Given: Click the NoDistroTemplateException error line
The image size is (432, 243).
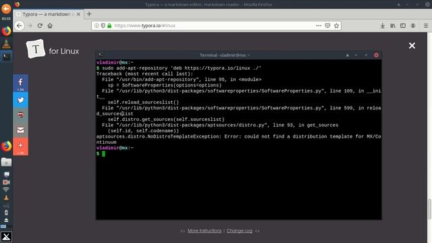Looking at the screenshot, I should [x=238, y=139].
